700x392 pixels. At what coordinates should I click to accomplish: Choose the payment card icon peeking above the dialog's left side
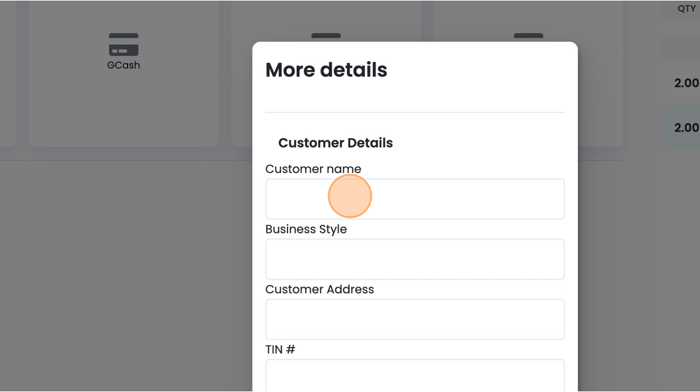pyautogui.click(x=326, y=37)
